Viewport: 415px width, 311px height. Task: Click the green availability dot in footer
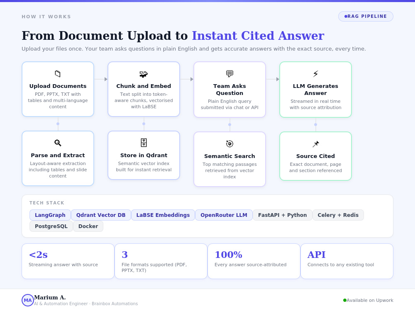(344, 300)
